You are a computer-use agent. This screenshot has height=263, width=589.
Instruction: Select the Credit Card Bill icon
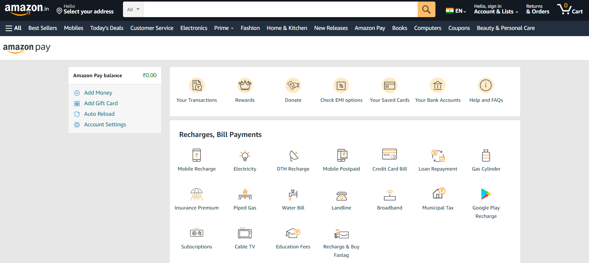tap(390, 154)
